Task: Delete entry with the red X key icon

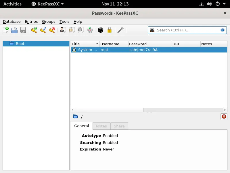Action: pyautogui.click(x=52, y=30)
